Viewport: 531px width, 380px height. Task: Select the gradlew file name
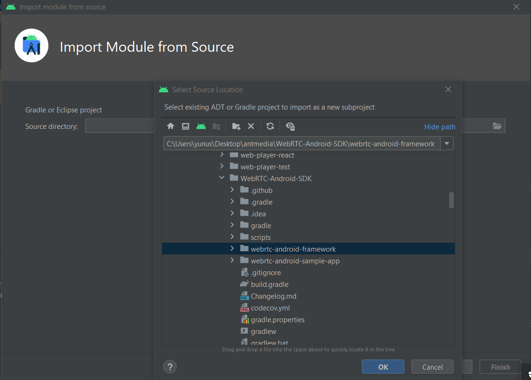[264, 332]
